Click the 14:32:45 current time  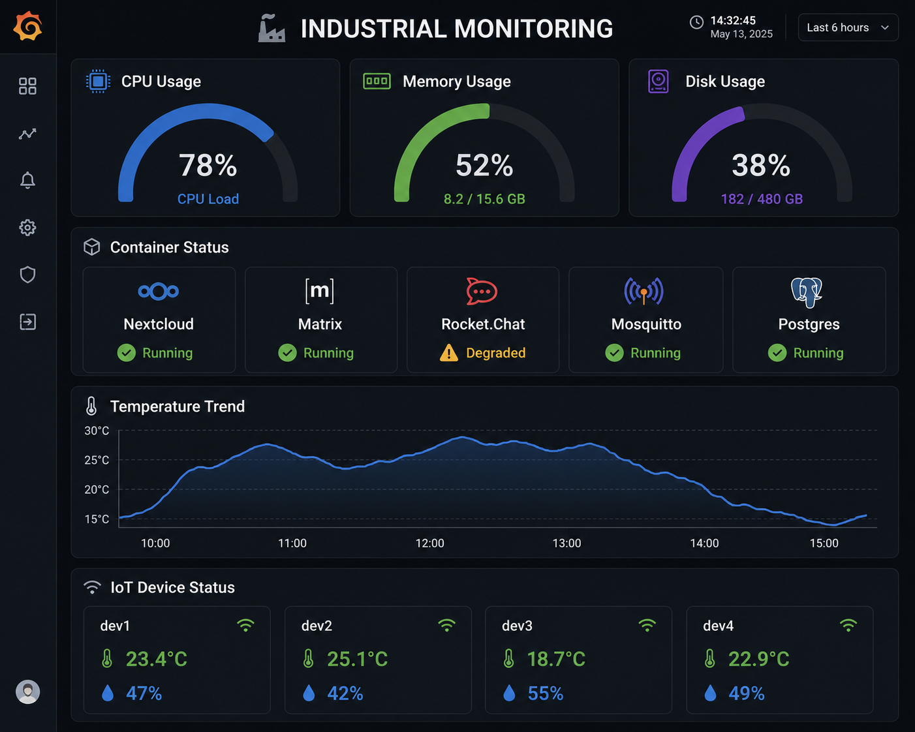(733, 20)
